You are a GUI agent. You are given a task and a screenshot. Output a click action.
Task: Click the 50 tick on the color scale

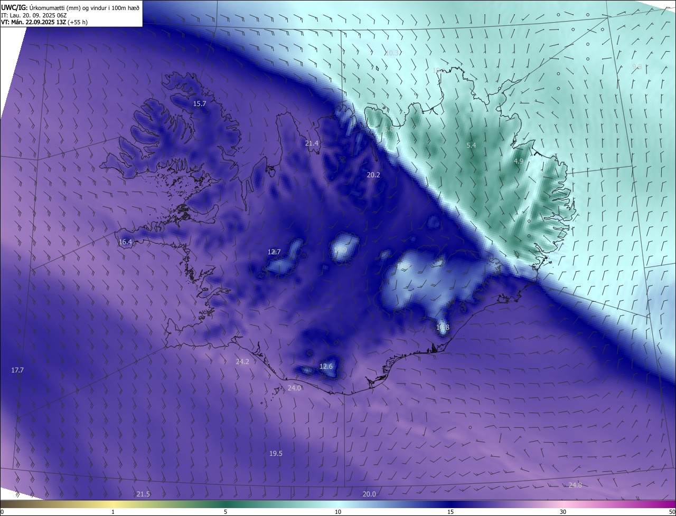(x=672, y=512)
